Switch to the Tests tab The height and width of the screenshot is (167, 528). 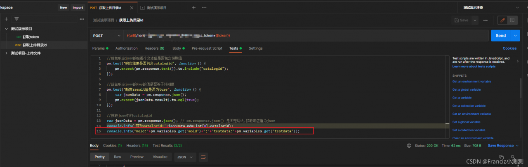click(x=235, y=48)
